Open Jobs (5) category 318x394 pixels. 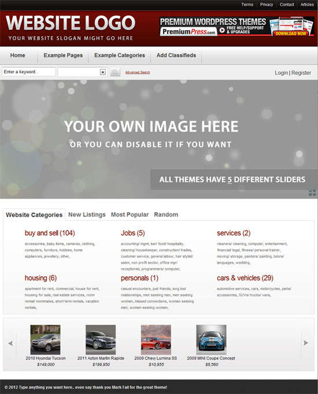[132, 233]
